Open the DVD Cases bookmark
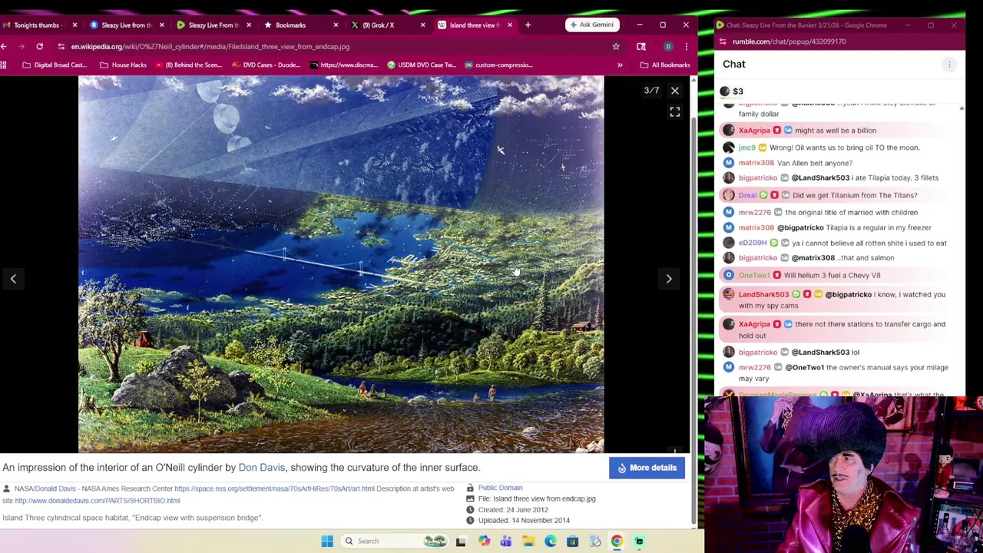The width and height of the screenshot is (983, 553). (x=265, y=65)
